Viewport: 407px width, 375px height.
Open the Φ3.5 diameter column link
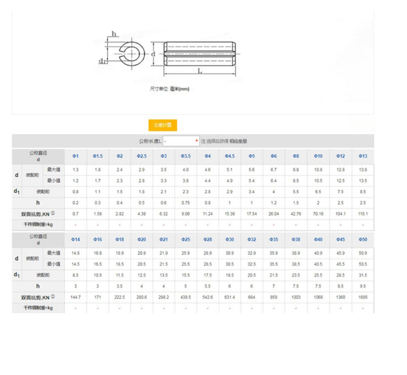186,156
